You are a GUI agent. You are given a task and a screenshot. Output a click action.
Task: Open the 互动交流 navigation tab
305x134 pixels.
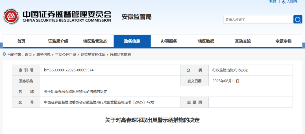pyautogui.click(x=243, y=41)
